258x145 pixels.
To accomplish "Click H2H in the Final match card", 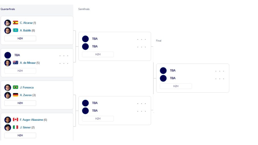I will [x=176, y=86].
